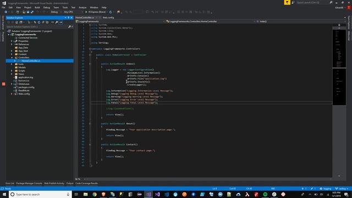Expand the Views folder

pos(12,74)
